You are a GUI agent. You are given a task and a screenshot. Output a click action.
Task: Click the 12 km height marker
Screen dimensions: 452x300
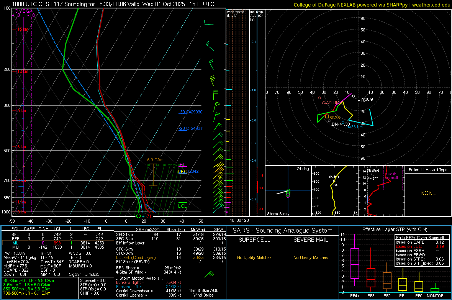tap(23, 71)
